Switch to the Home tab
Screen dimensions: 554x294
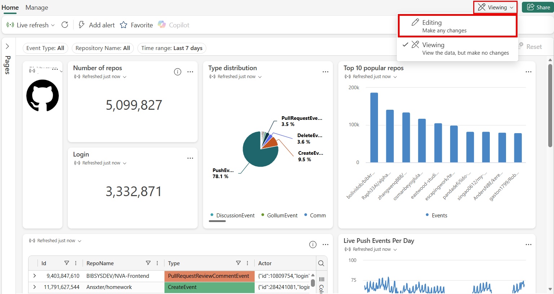click(10, 8)
